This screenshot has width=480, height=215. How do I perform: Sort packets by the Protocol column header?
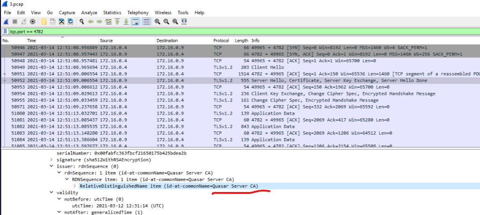point(221,41)
